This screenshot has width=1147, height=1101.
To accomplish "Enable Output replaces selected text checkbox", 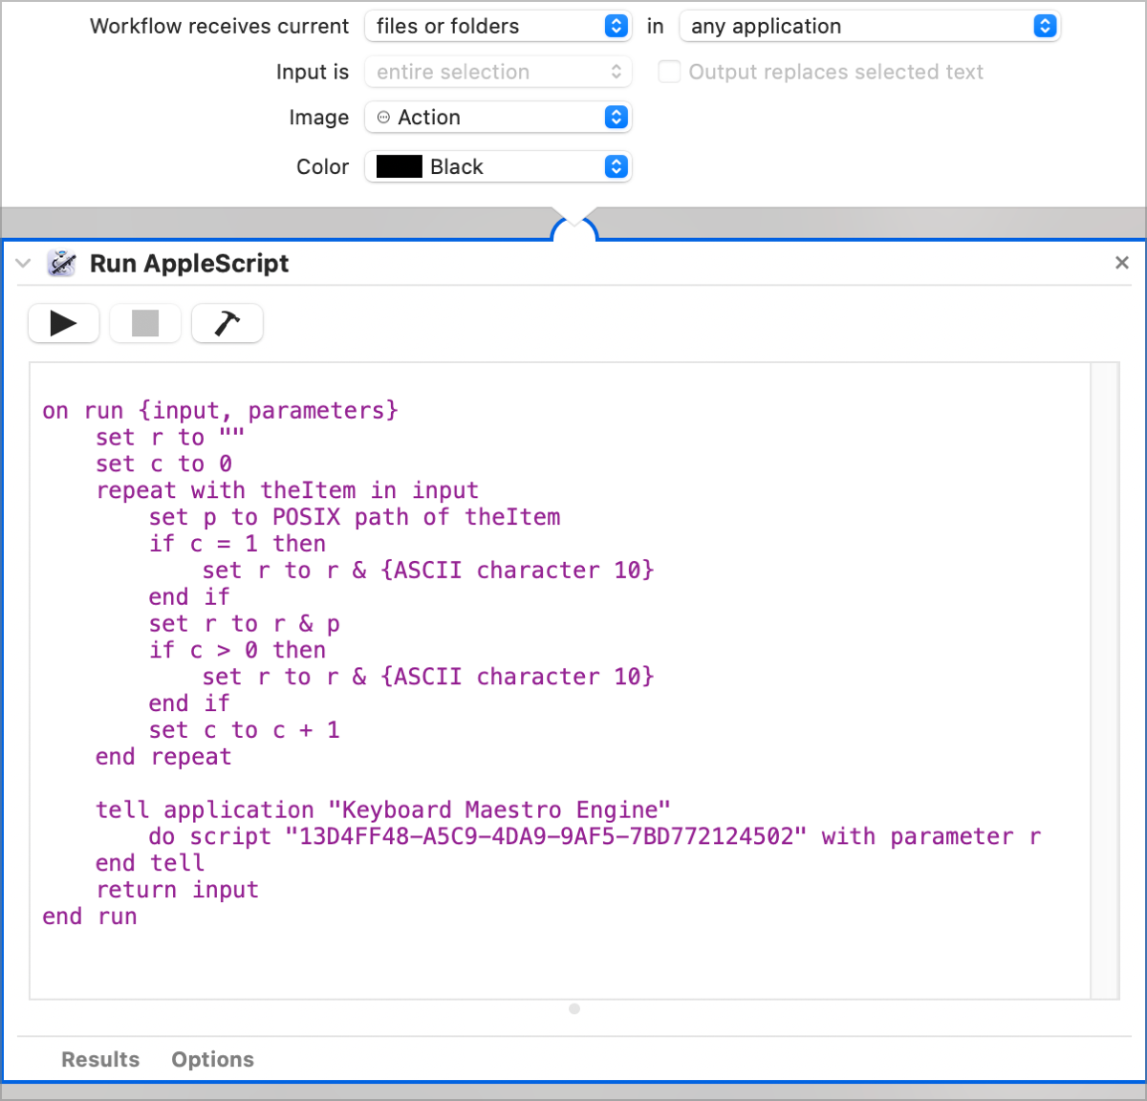I will pos(669,72).
